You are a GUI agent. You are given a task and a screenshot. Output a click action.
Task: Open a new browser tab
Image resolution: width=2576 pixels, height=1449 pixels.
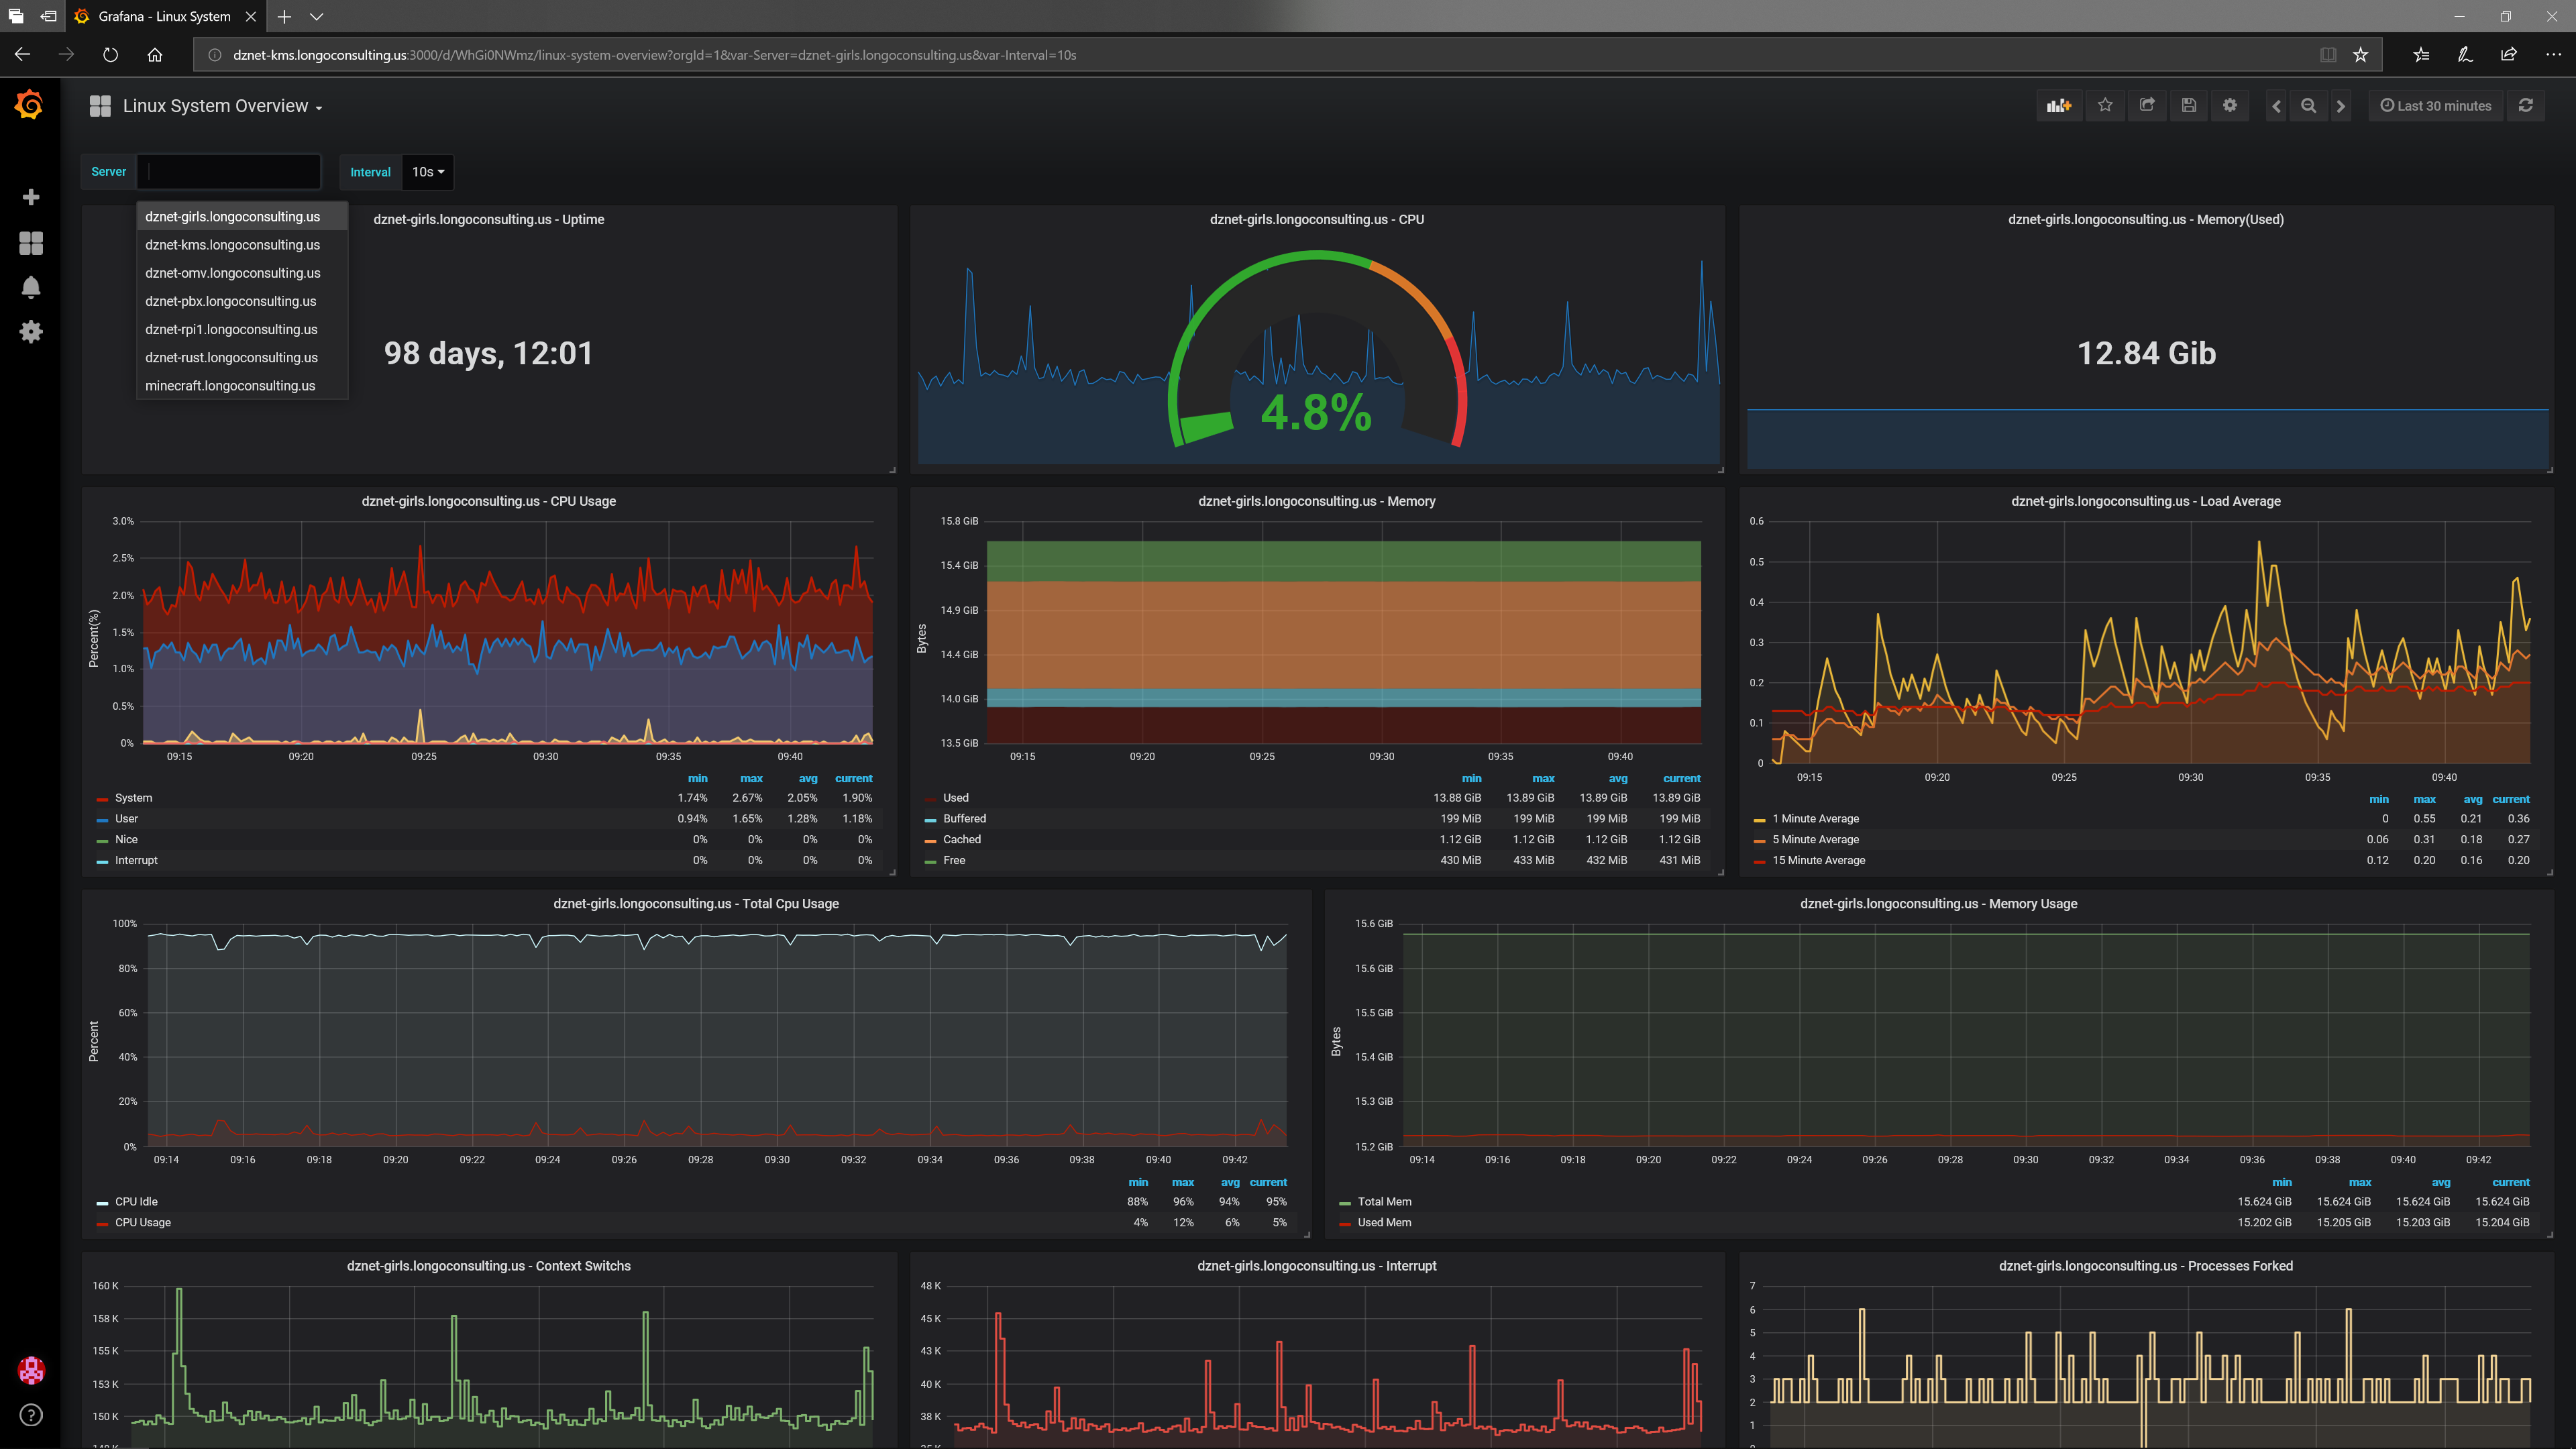(x=284, y=16)
